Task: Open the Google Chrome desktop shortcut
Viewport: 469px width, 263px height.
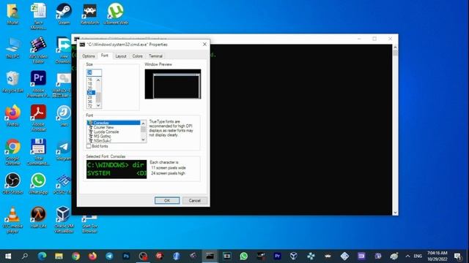Action: [x=12, y=152]
